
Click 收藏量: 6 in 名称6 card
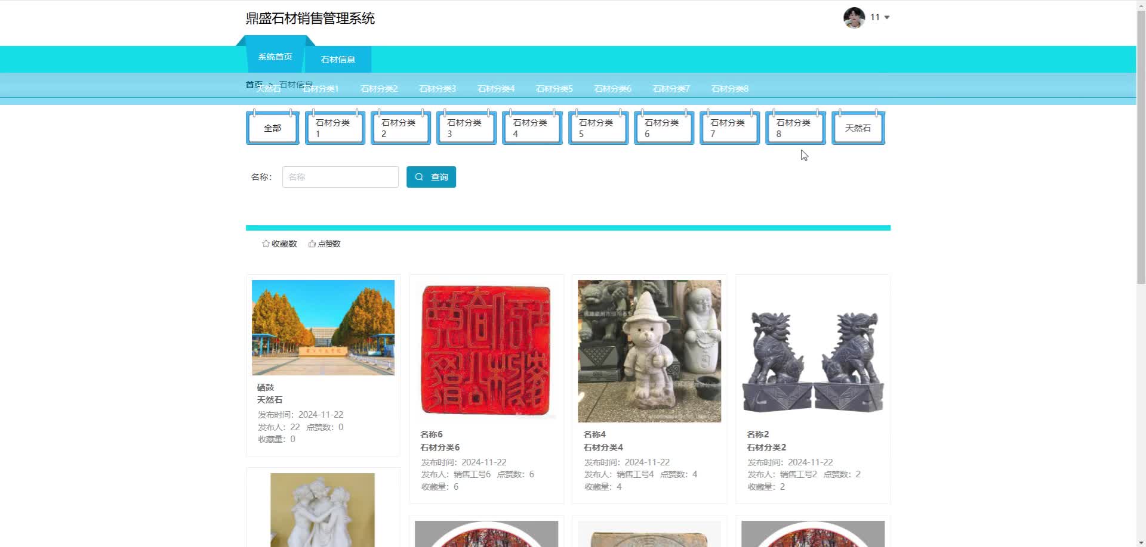(x=440, y=487)
